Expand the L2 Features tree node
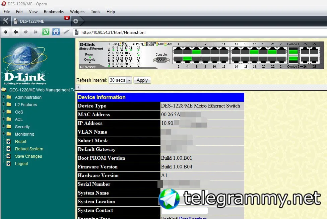 [3, 104]
